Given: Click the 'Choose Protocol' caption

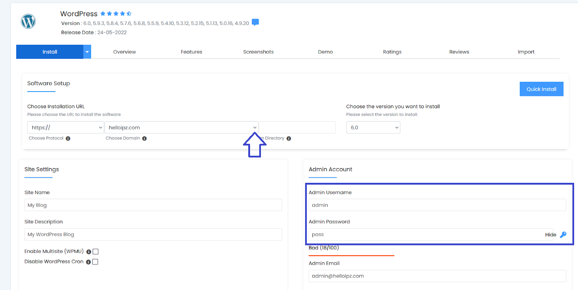Looking at the screenshot, I should pos(46,138).
